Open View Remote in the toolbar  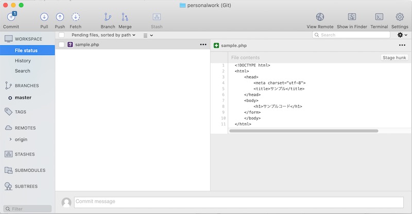pos(320,17)
